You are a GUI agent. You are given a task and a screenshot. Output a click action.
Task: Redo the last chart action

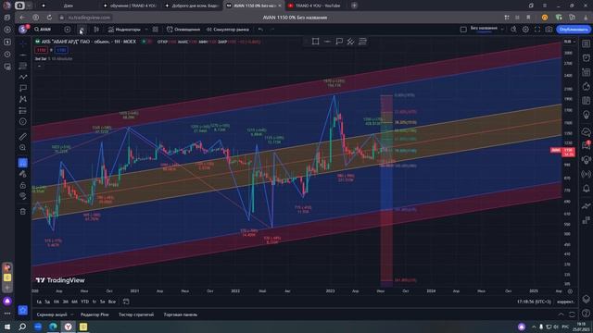click(x=272, y=30)
